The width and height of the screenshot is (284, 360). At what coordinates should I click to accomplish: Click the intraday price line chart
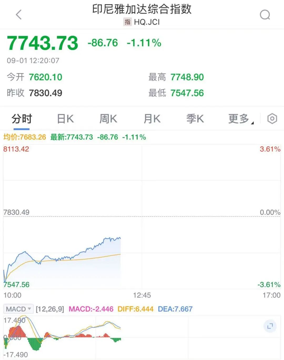[x=79, y=253]
